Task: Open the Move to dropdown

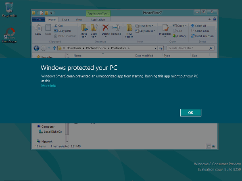Action: [x=84, y=31]
